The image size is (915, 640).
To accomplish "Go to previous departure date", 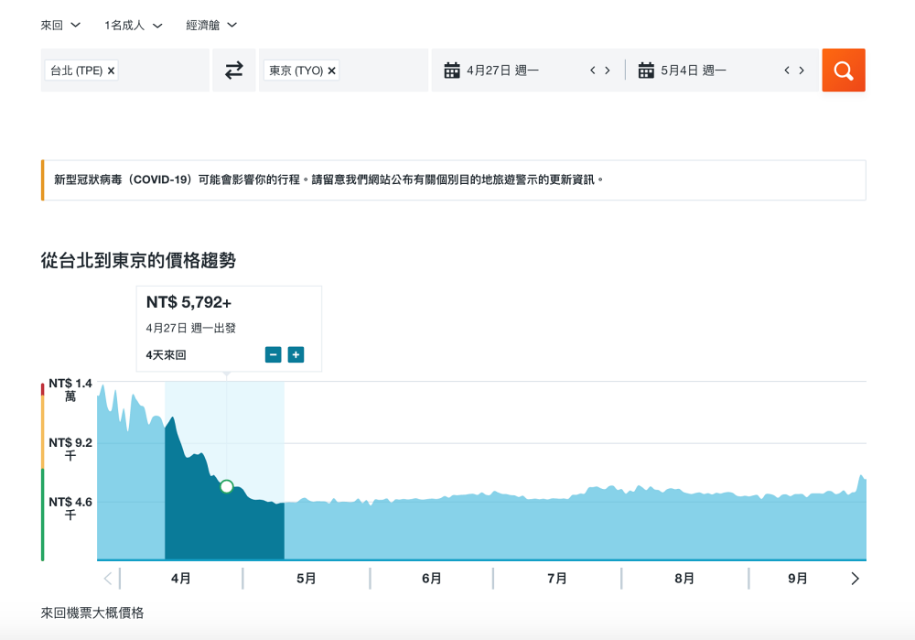I will (593, 71).
